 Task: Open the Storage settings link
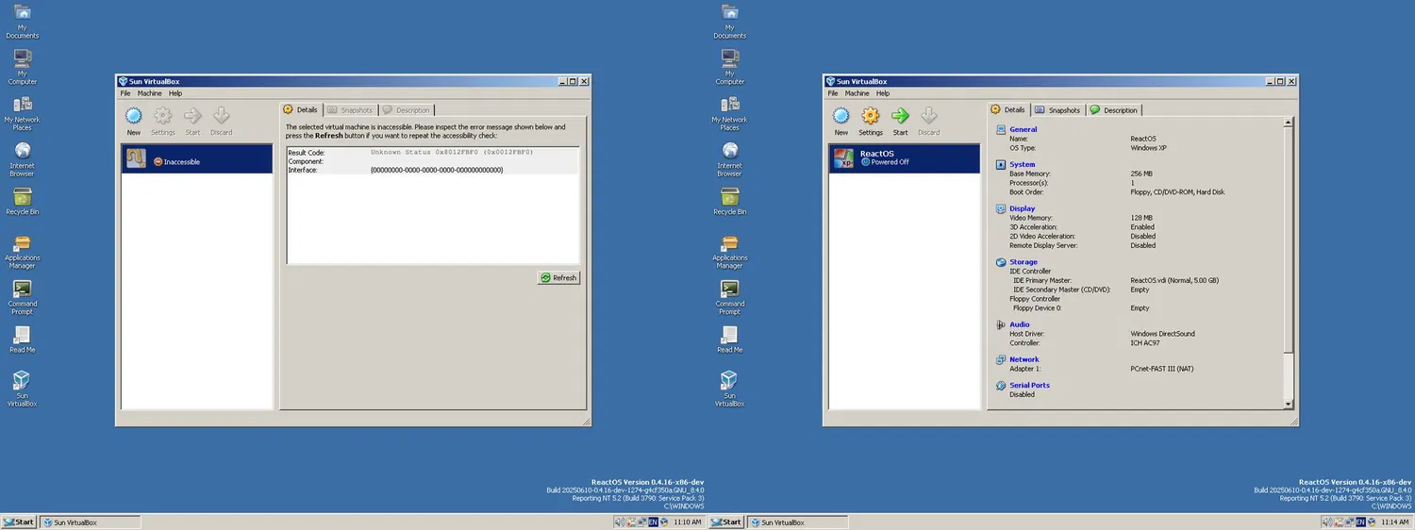point(1024,262)
